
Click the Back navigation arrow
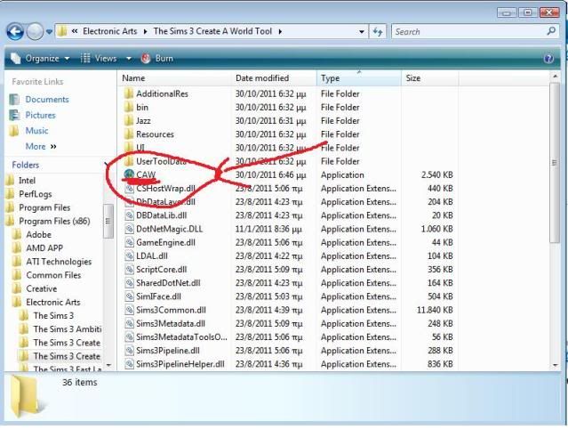point(15,31)
